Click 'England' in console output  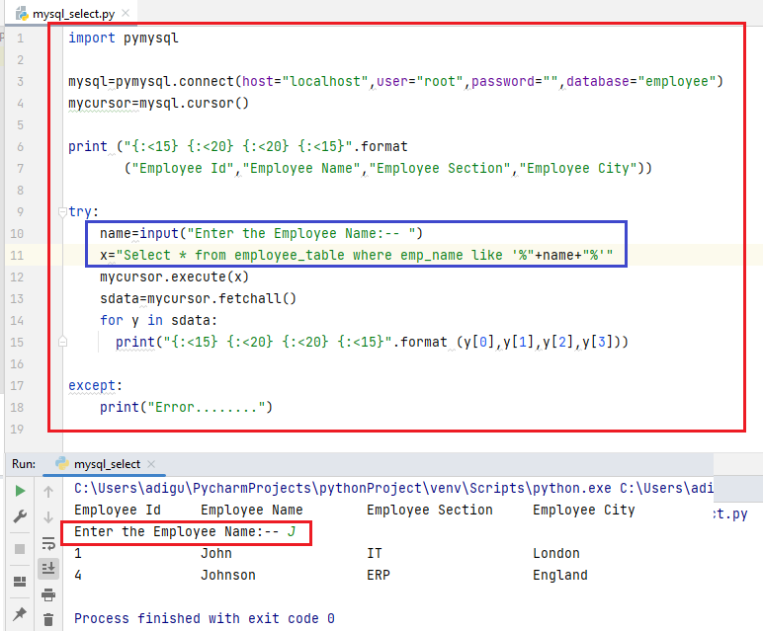[560, 575]
